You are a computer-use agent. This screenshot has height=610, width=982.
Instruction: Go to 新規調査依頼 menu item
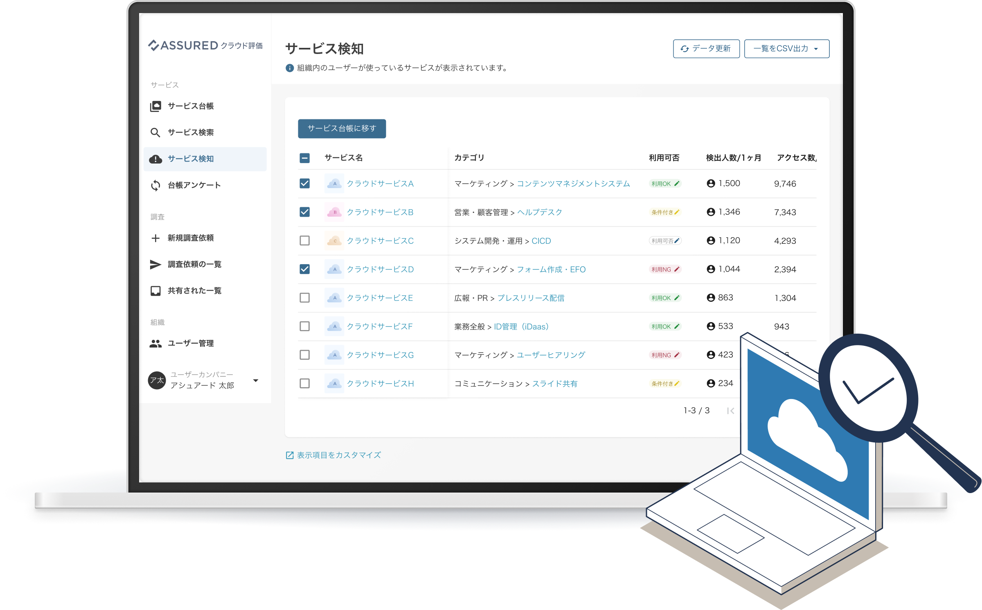click(191, 238)
